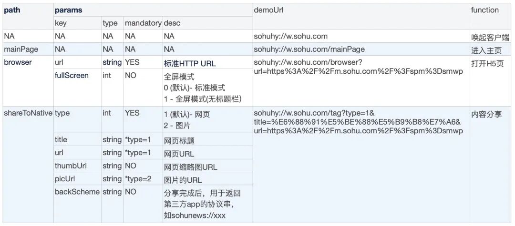Screen dimensions: 515x226
Task: Click the '2 - 图片' description line
Action: (x=177, y=126)
